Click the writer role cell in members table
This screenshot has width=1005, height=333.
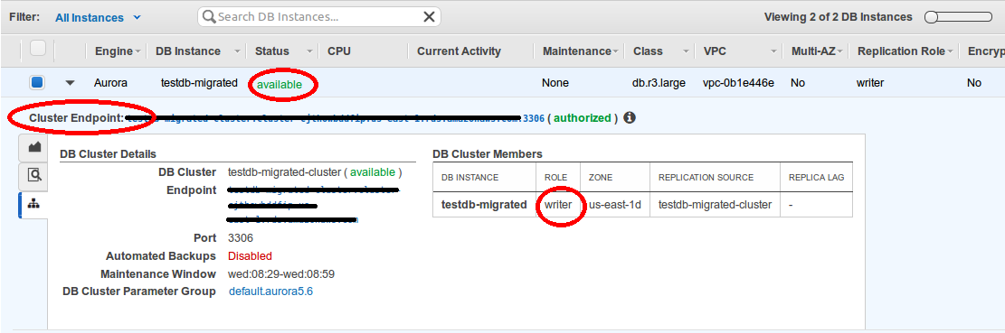point(558,205)
